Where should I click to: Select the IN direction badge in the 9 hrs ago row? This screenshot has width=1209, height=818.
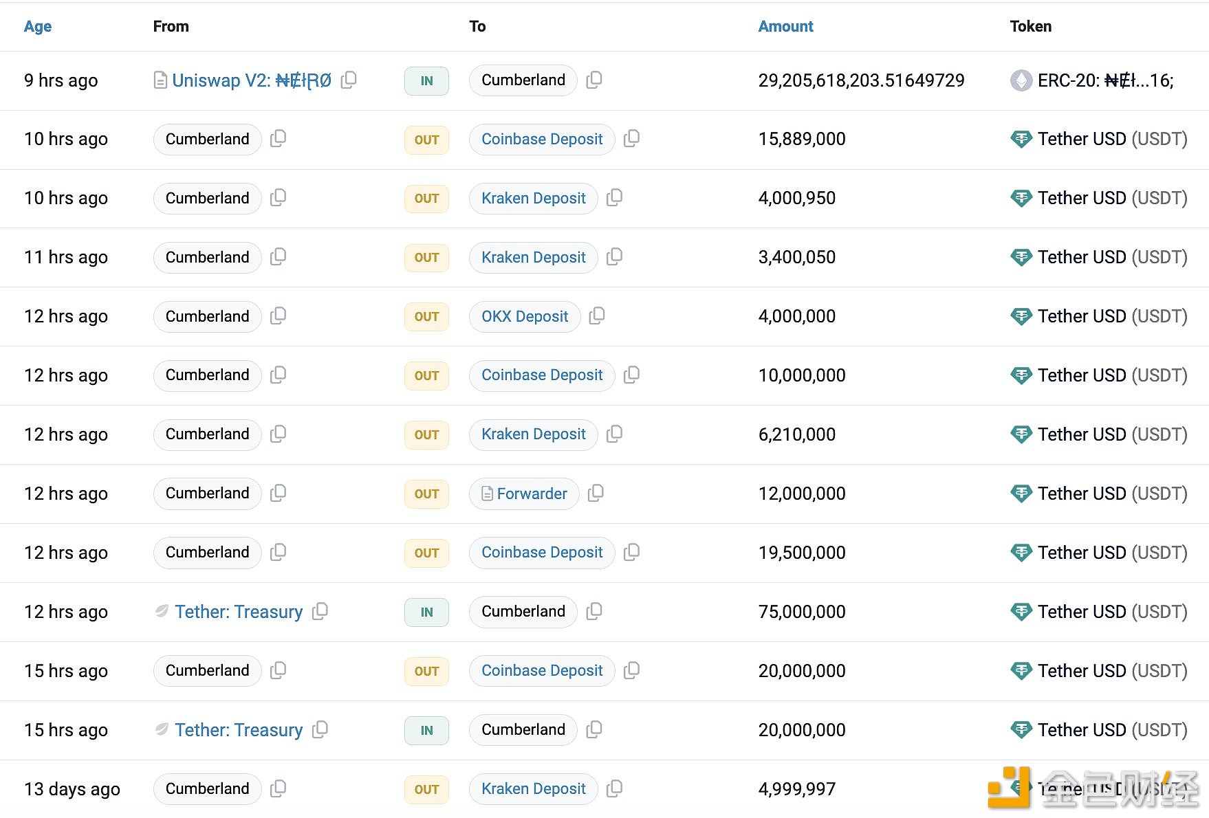(426, 81)
